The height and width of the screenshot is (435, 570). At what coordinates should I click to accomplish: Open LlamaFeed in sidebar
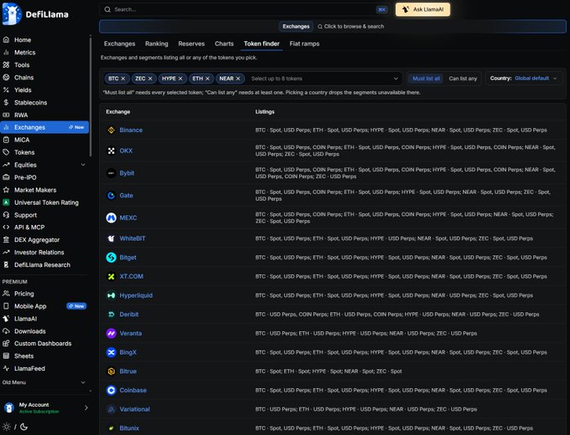(x=29, y=368)
